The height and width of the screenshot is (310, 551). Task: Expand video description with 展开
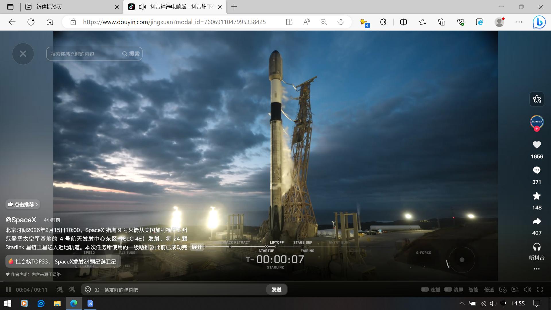[197, 247]
